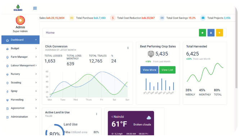Click the View List button
239x137 pixels.
click(167, 70)
